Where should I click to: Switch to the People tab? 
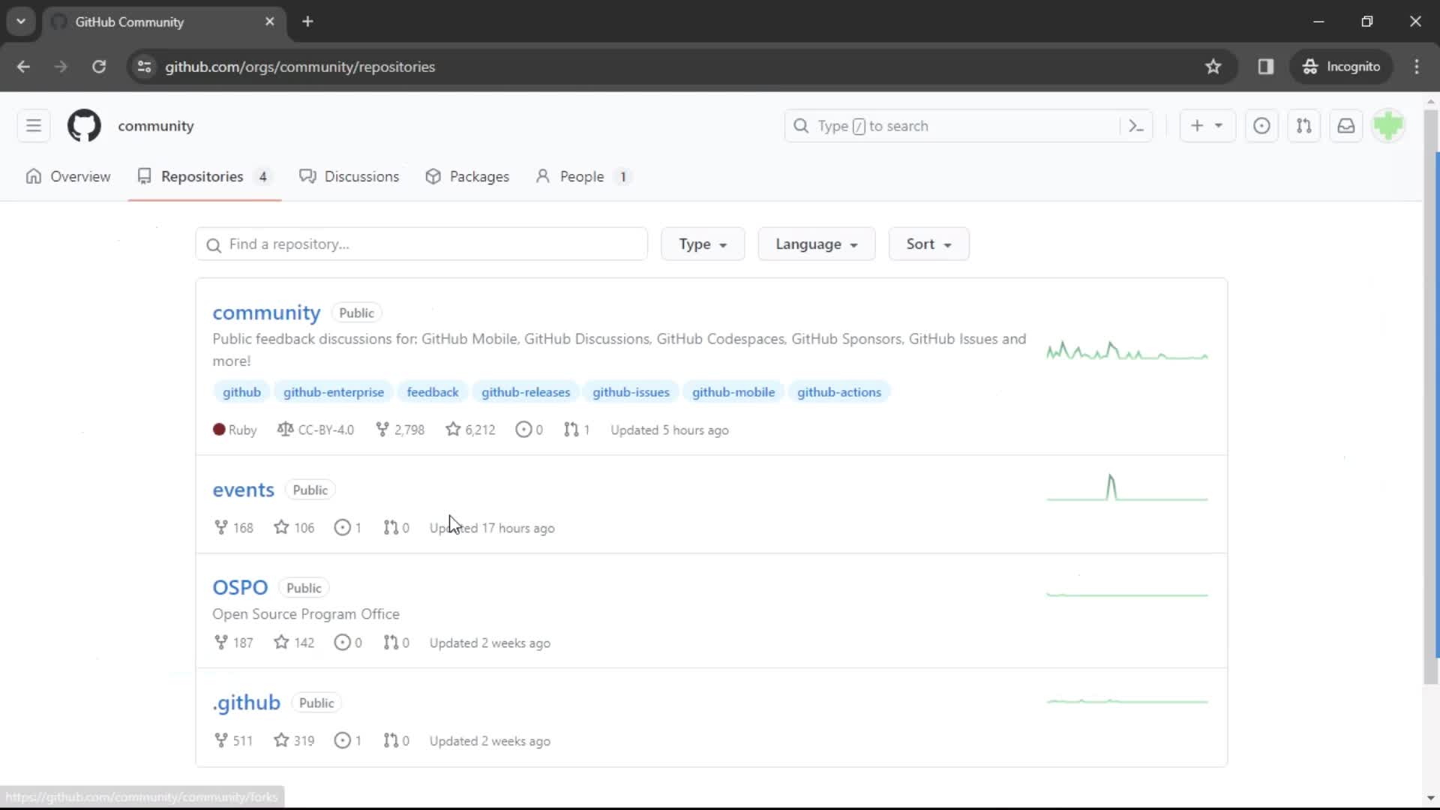(x=583, y=177)
